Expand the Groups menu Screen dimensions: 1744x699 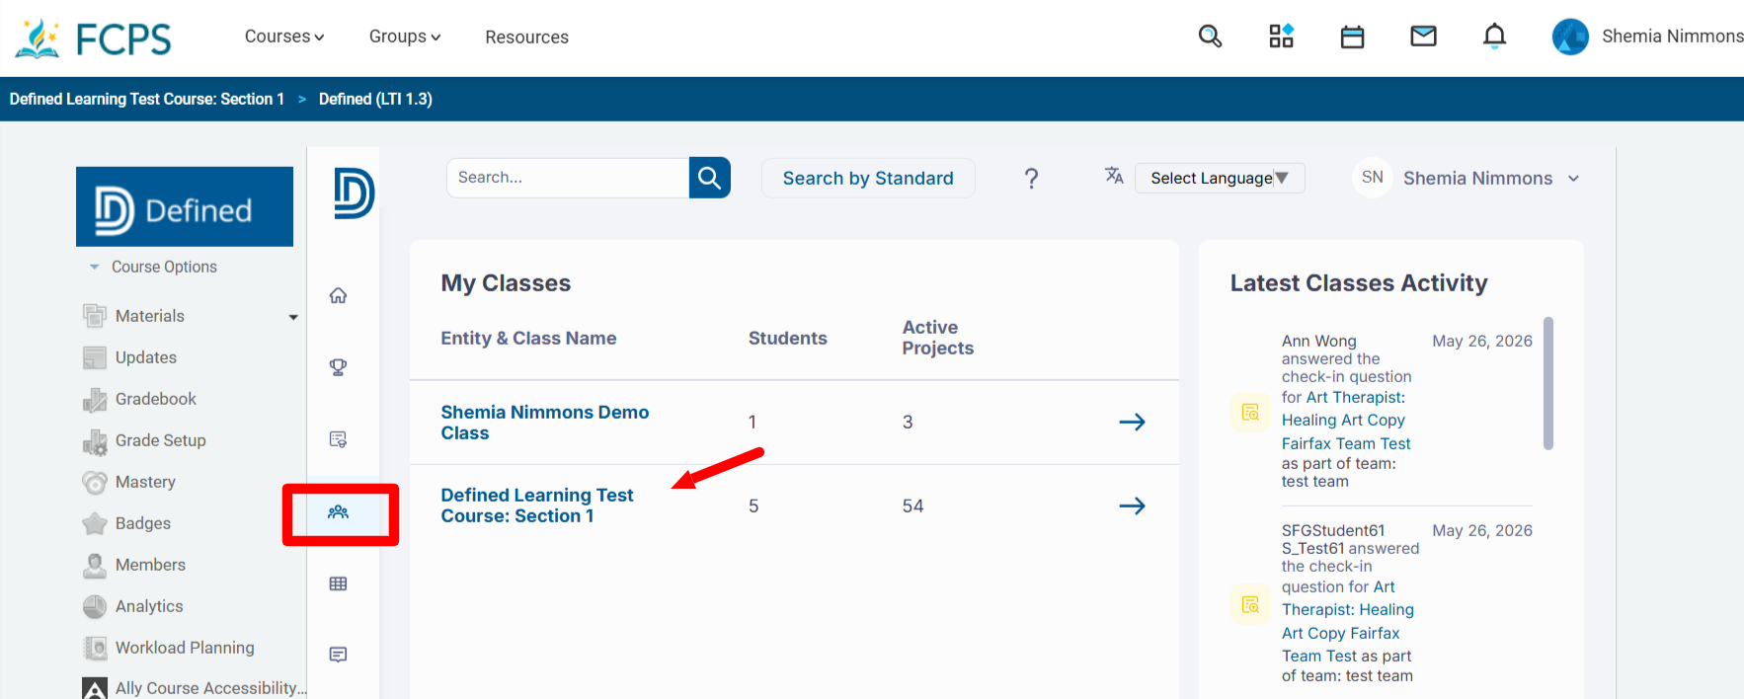coord(405,37)
